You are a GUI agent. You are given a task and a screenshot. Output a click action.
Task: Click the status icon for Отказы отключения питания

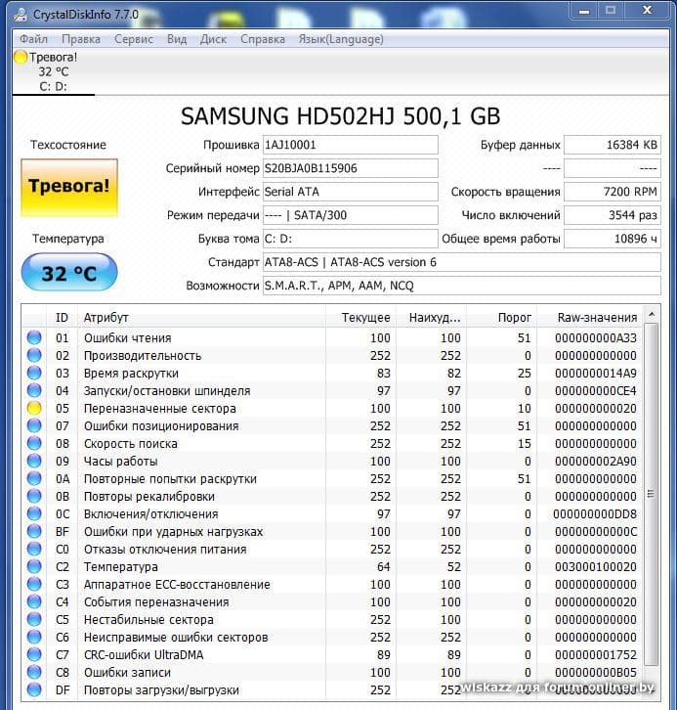34,549
